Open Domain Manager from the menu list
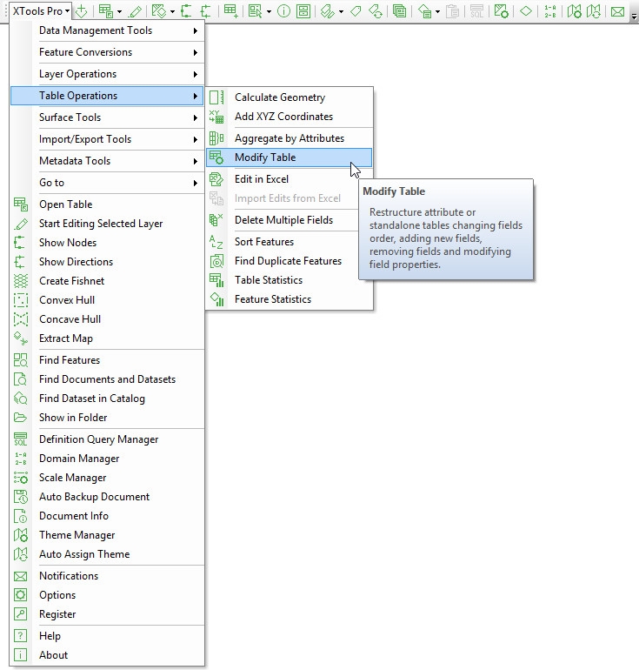The height and width of the screenshot is (670, 639). 108,459
